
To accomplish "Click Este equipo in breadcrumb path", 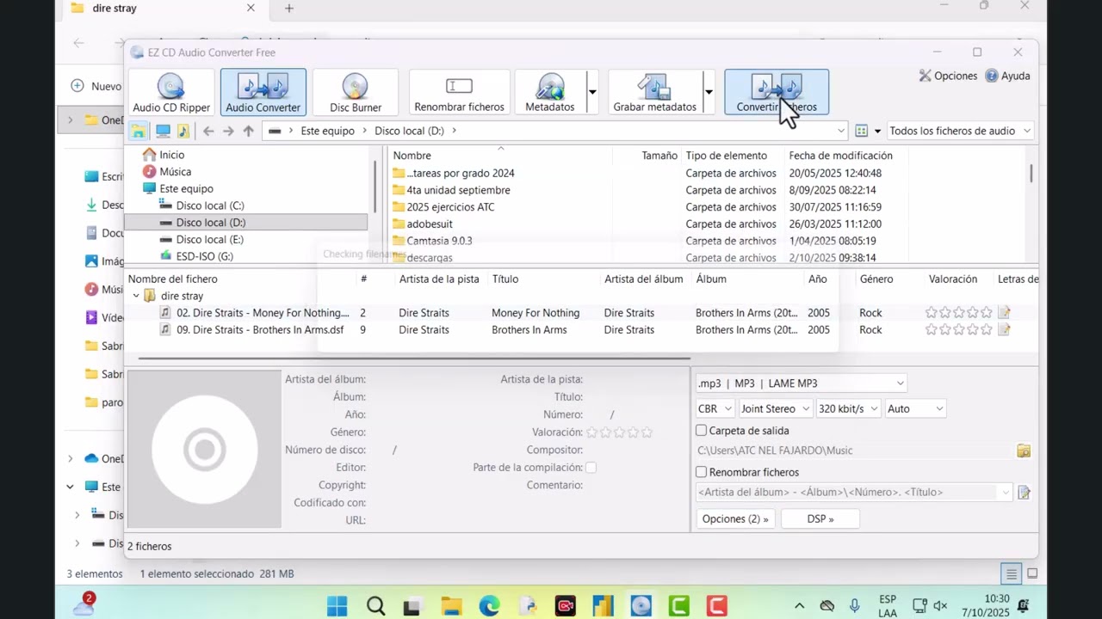I will click(x=327, y=131).
